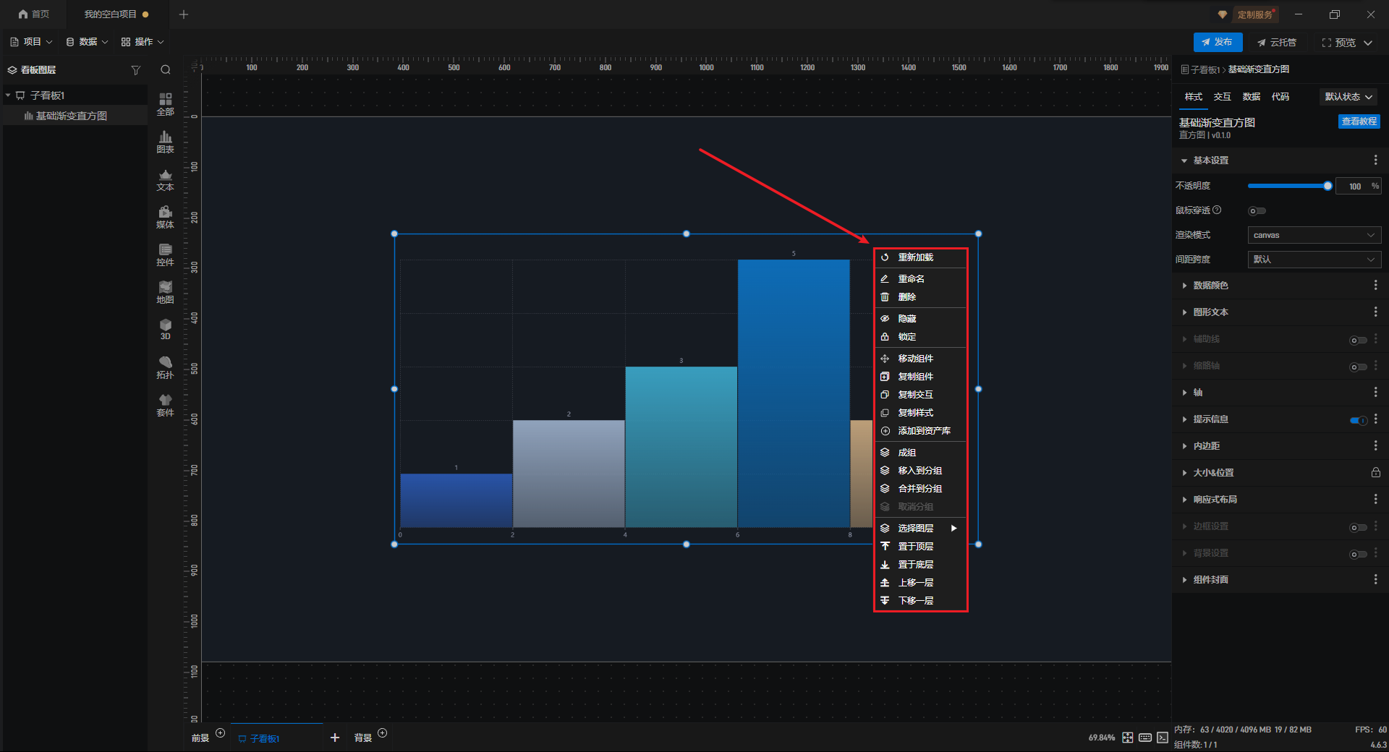Enable the 边框设置 toggle
1389x752 pixels.
[x=1358, y=527]
